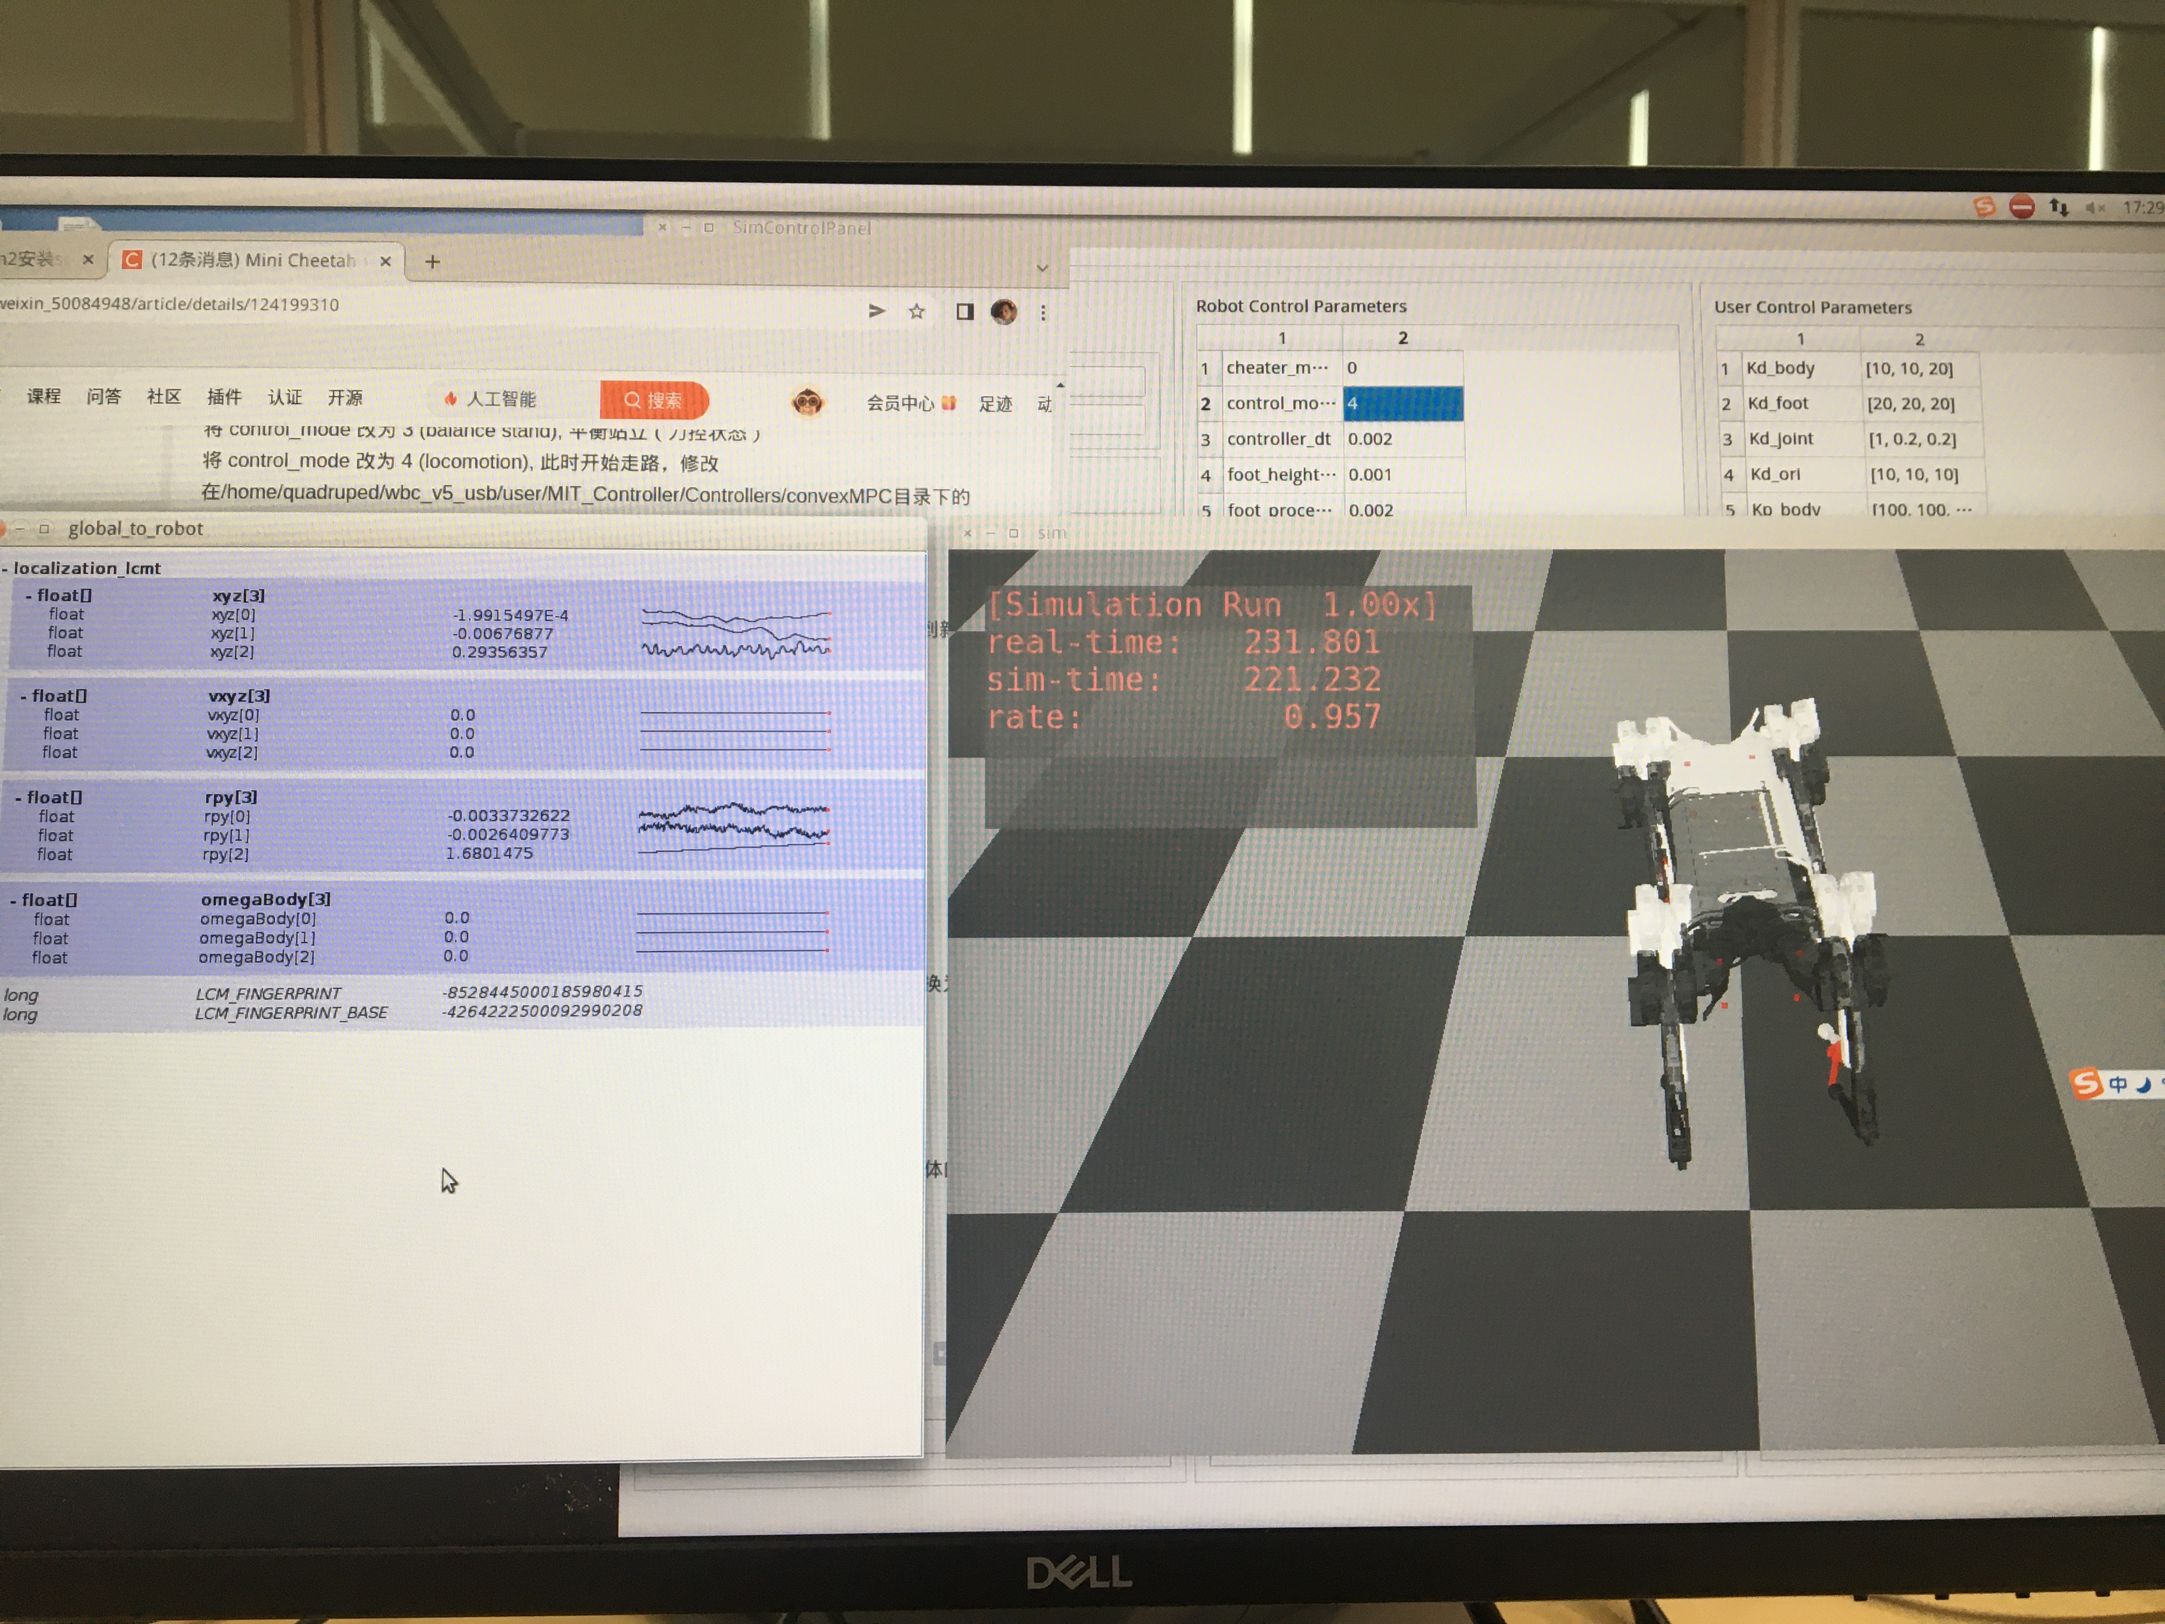Bookmark this page with star icon
Screen dimensions: 2165x1624
click(916, 311)
